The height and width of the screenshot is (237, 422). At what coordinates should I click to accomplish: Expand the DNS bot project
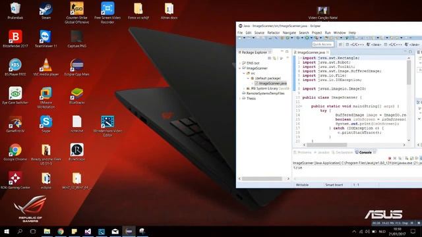click(240, 63)
